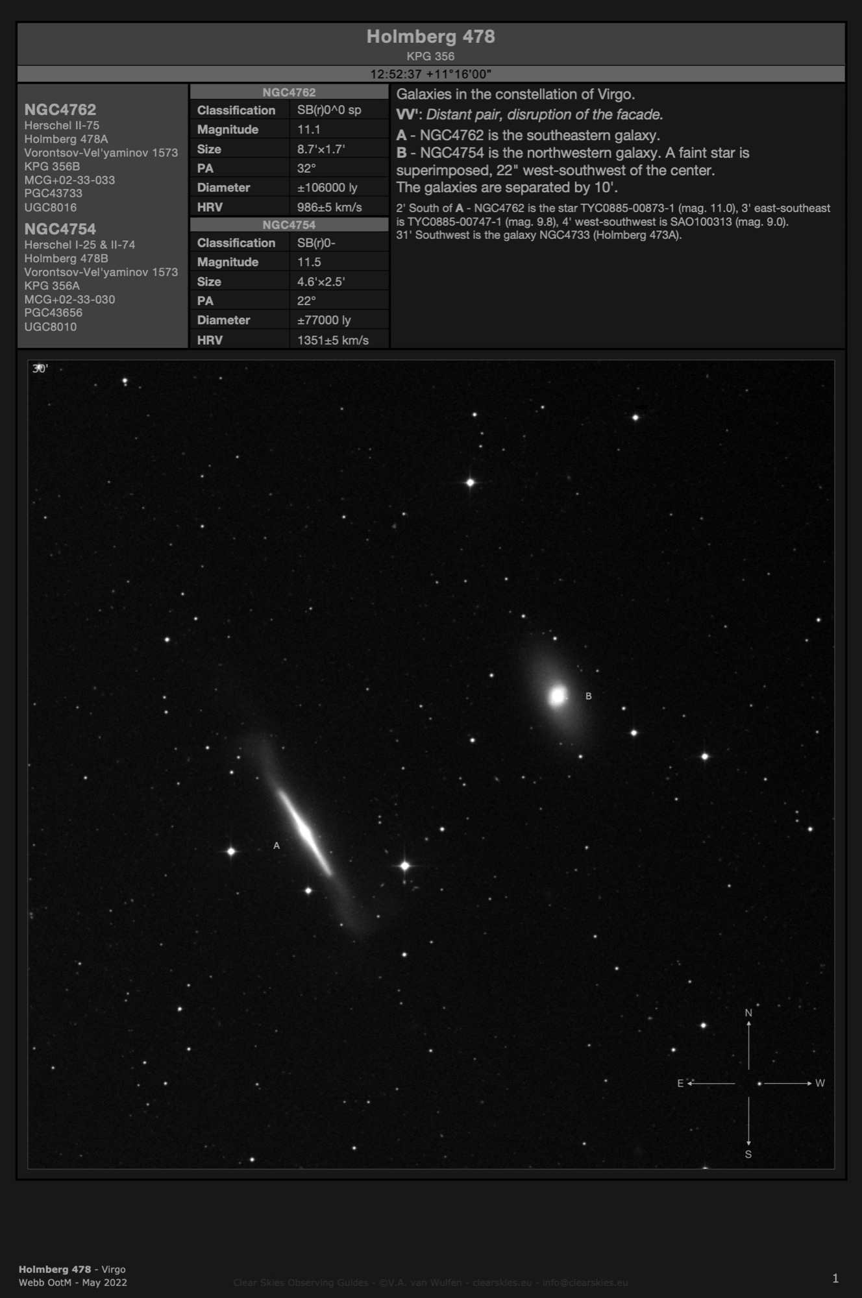Select the MCG+02-33-033 catalog entry
This screenshot has height=1298, width=862.
point(69,180)
